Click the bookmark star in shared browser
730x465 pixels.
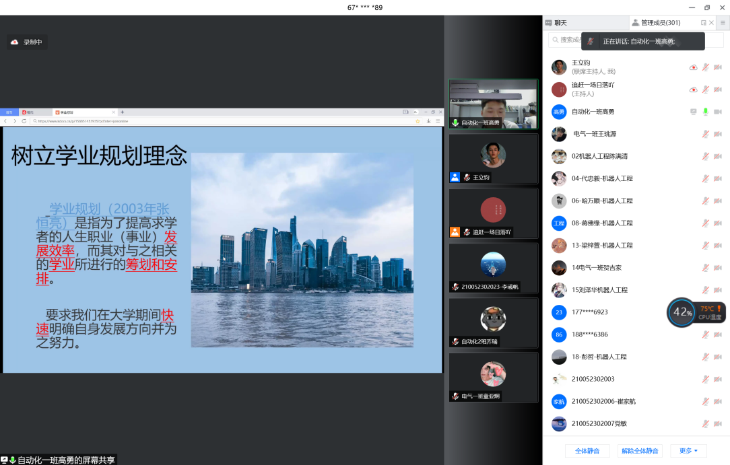pyautogui.click(x=418, y=121)
